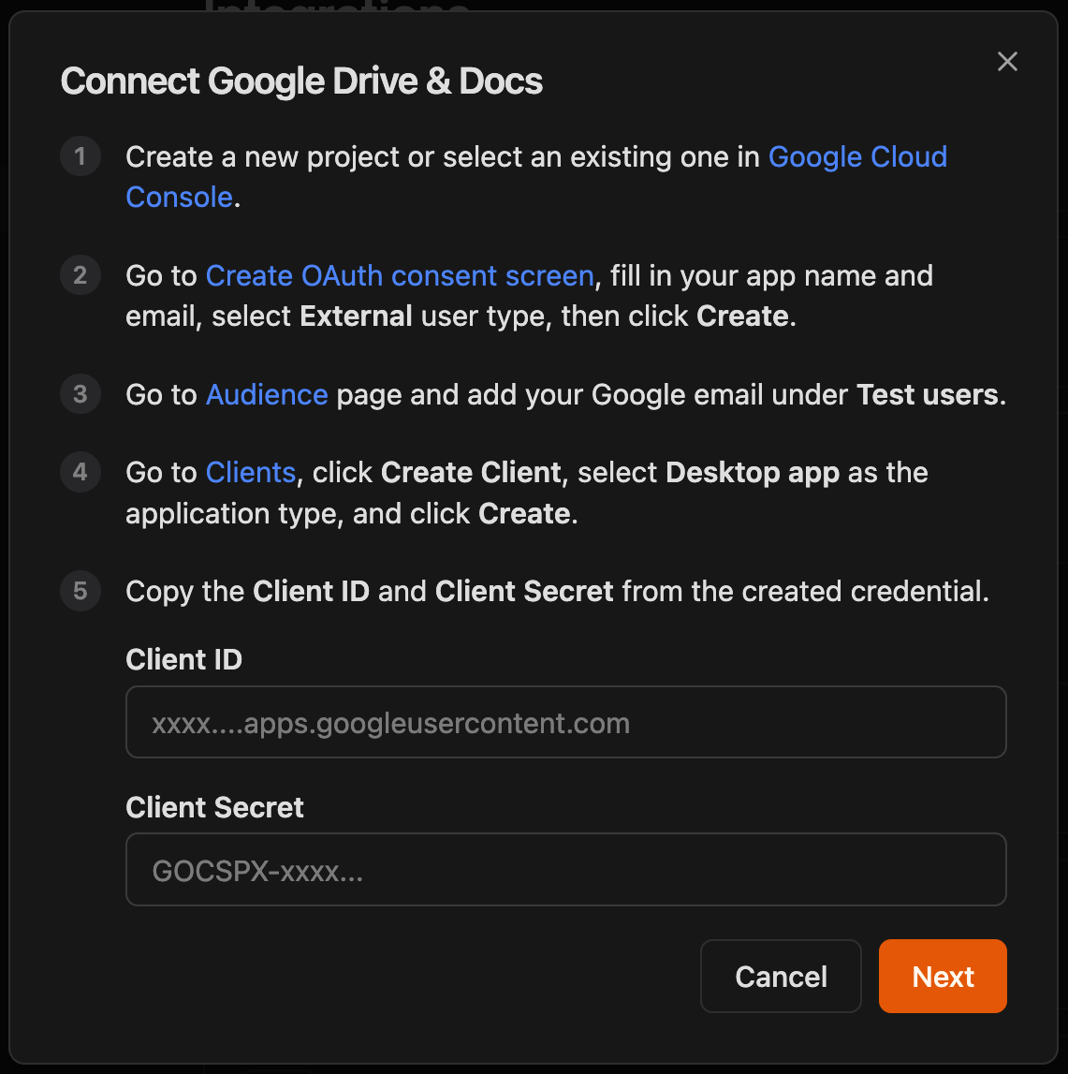Viewport: 1068px width, 1074px height.
Task: Click the Client ID field label
Action: [184, 659]
